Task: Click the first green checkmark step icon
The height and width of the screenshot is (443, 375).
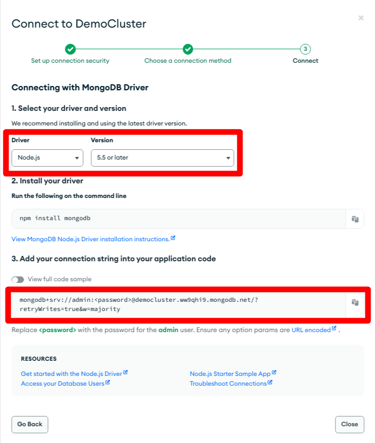Action: coord(70,49)
